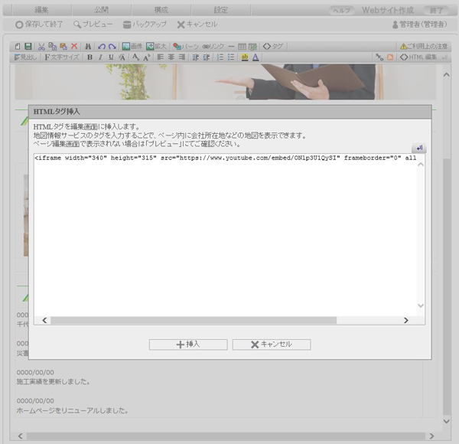Click the horizontal rule icon

(x=231, y=46)
